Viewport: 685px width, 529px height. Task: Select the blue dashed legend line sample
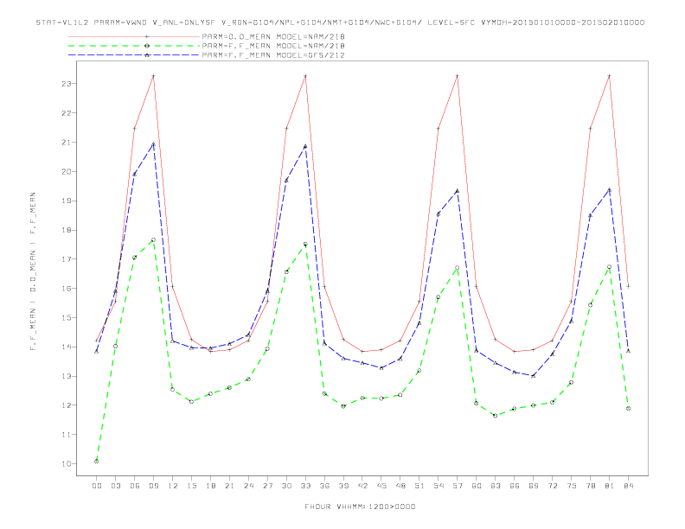(x=134, y=55)
